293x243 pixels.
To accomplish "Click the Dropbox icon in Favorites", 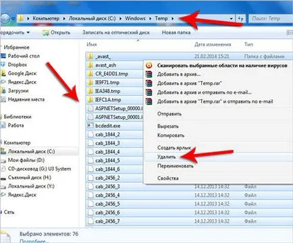I will (x=3, y=65).
